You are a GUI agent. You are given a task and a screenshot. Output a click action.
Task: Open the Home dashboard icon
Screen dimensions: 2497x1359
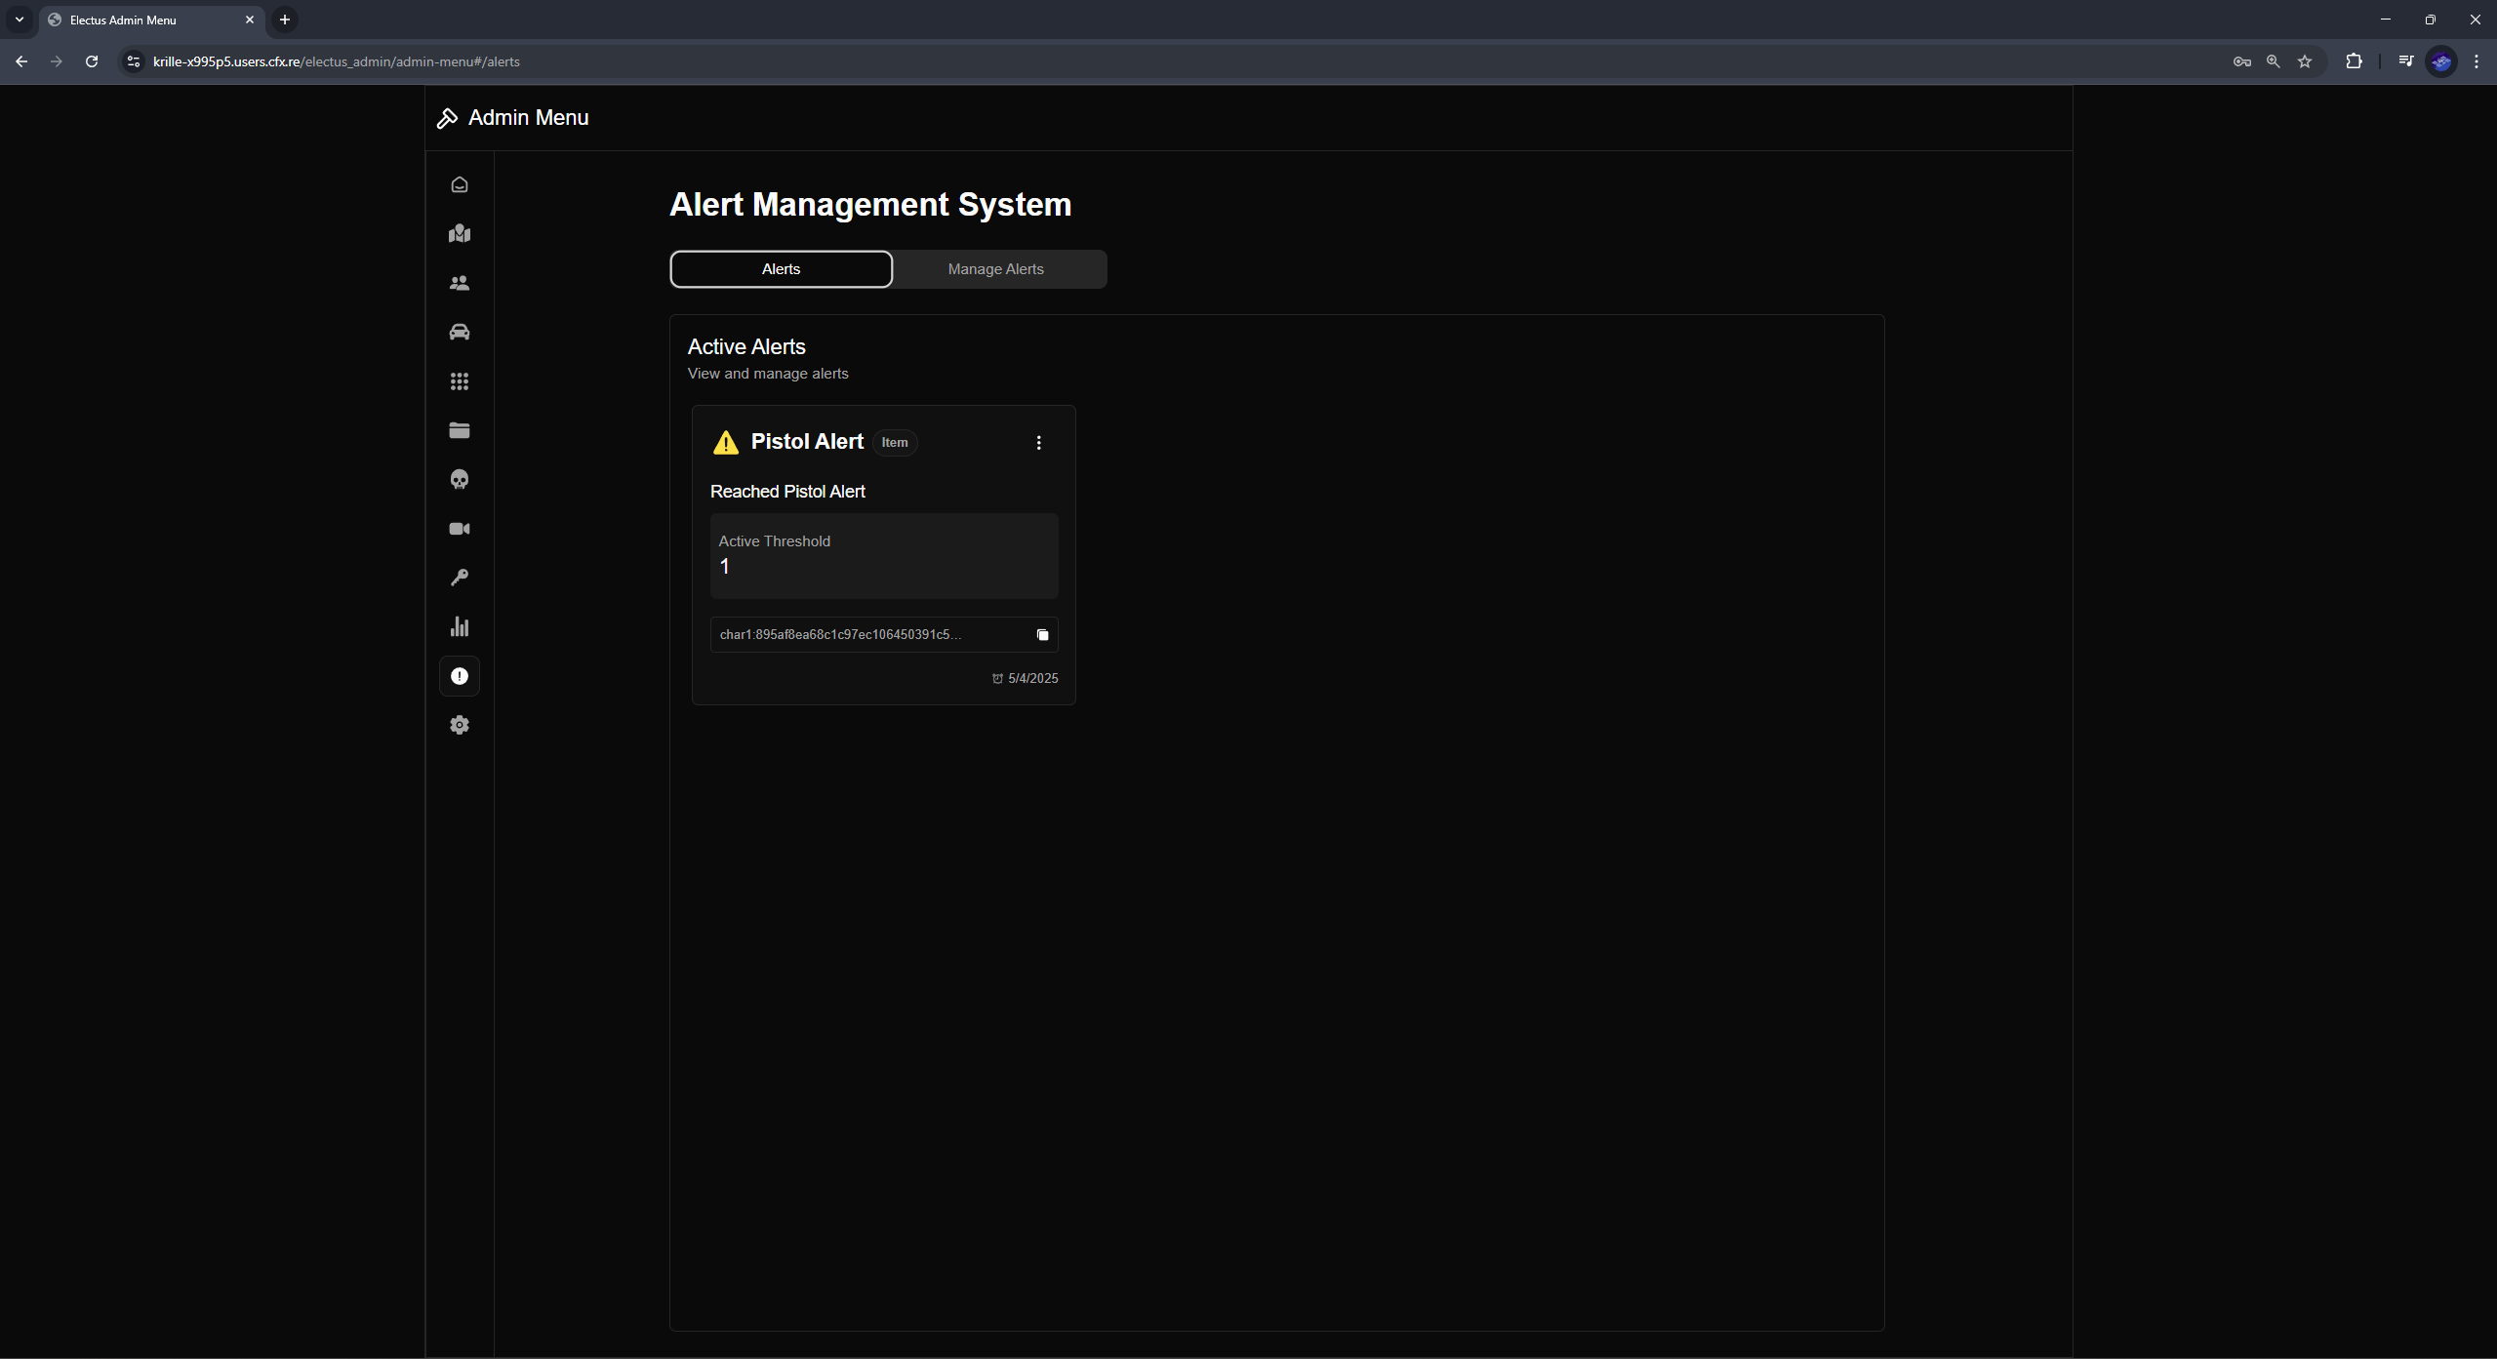pyautogui.click(x=459, y=184)
